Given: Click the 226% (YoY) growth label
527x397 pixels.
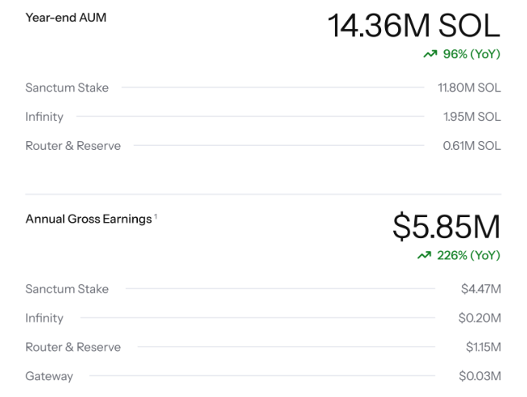Looking at the screenshot, I should tap(468, 256).
